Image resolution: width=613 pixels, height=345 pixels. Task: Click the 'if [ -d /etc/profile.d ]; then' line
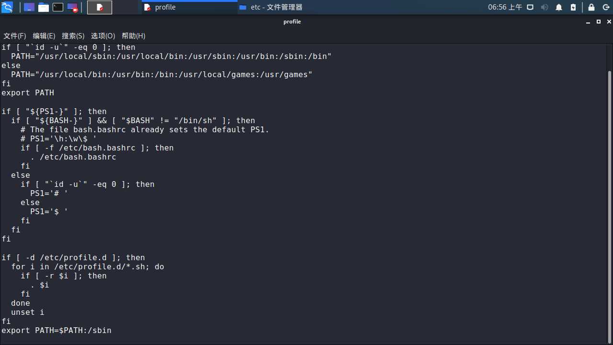pos(73,257)
